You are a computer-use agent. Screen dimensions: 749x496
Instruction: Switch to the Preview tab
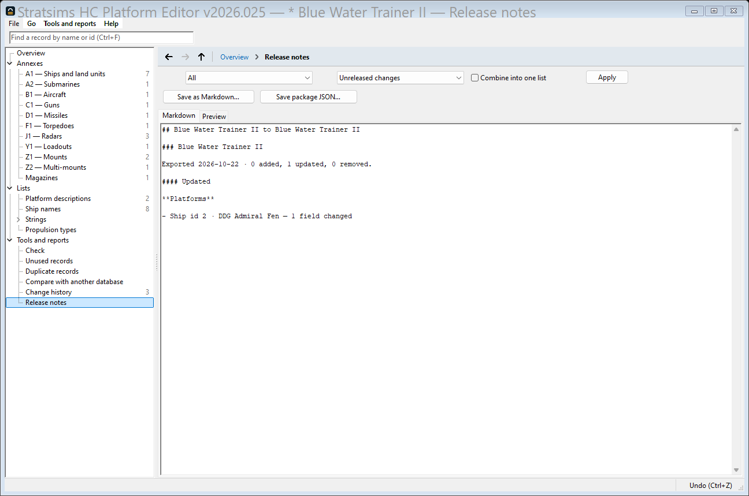214,117
